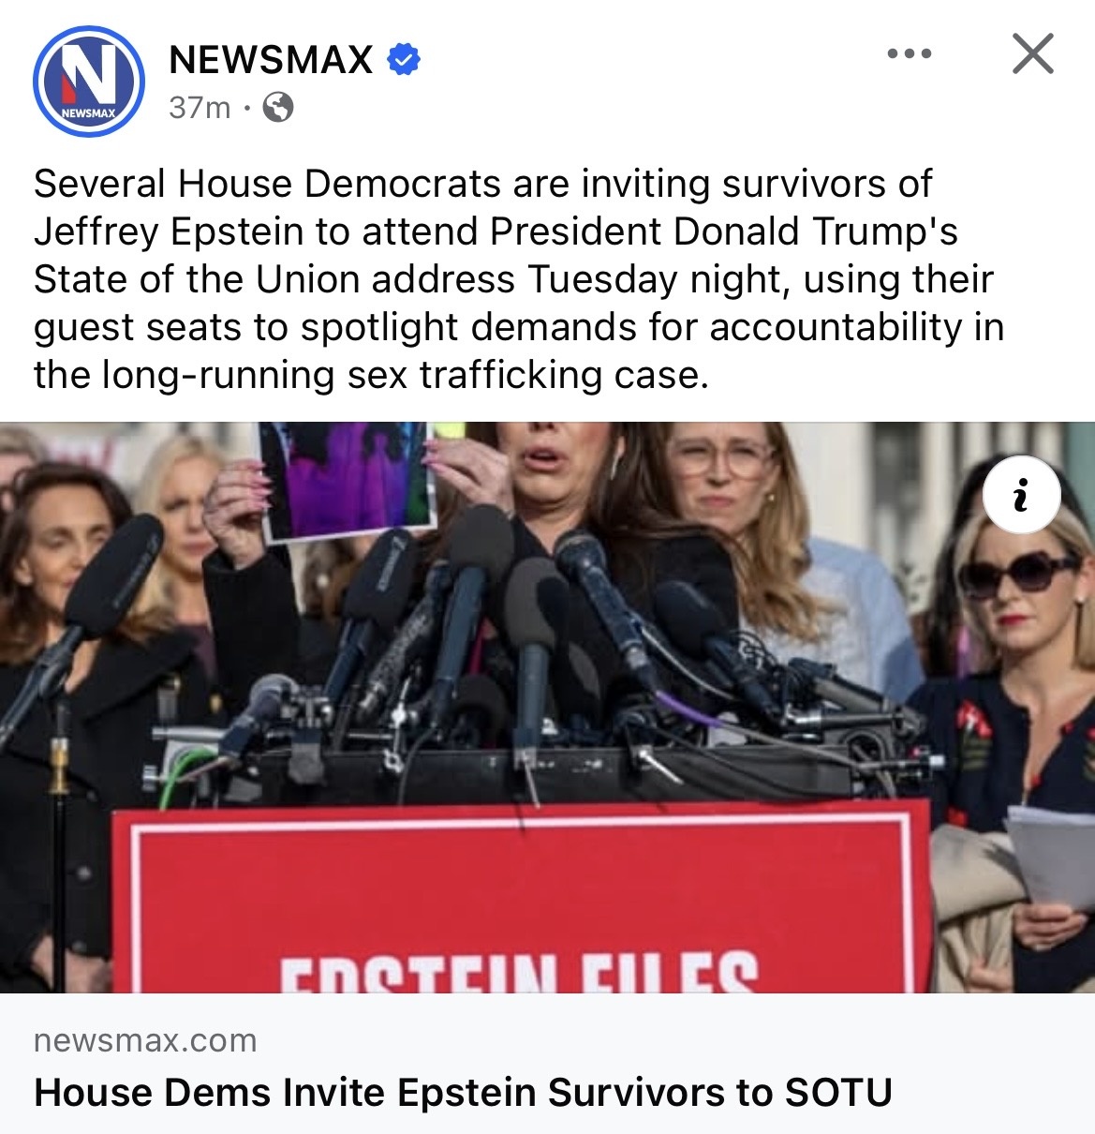Click the newsmax.com domain label
This screenshot has height=1134, width=1095.
pyautogui.click(x=145, y=1040)
